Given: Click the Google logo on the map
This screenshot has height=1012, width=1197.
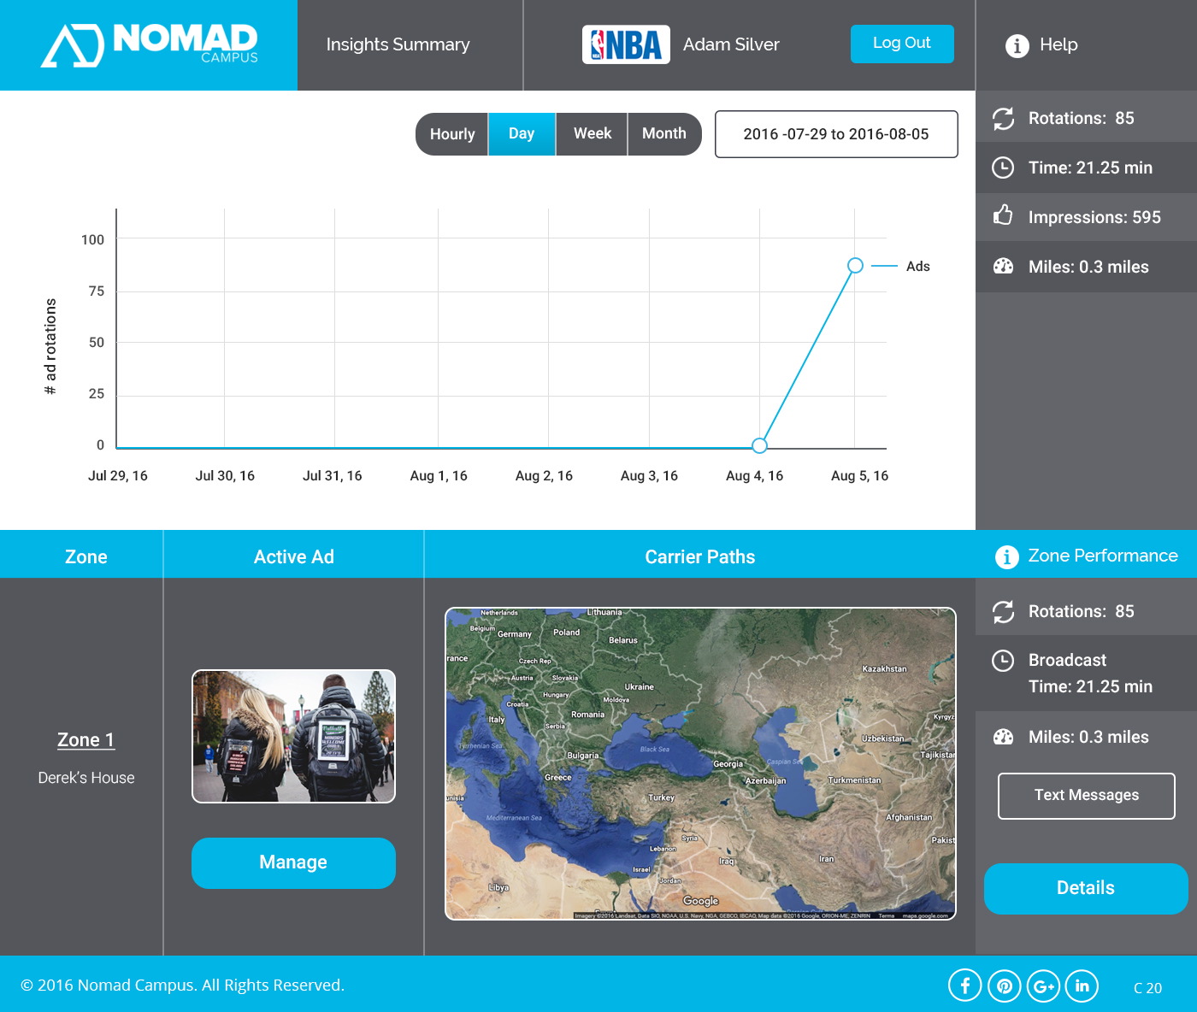Looking at the screenshot, I should (x=701, y=901).
